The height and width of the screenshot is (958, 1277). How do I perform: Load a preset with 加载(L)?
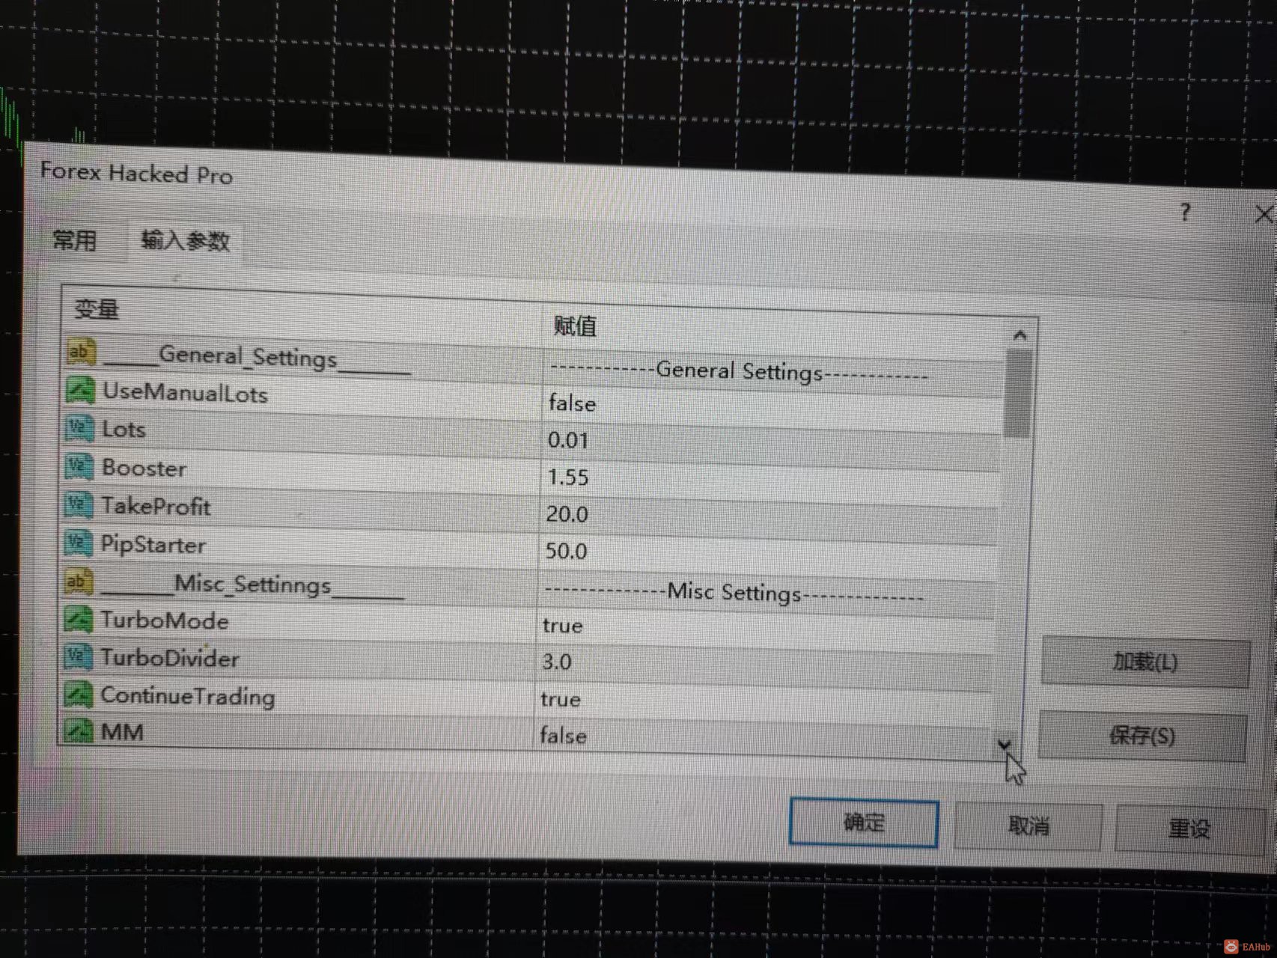coord(1145,662)
